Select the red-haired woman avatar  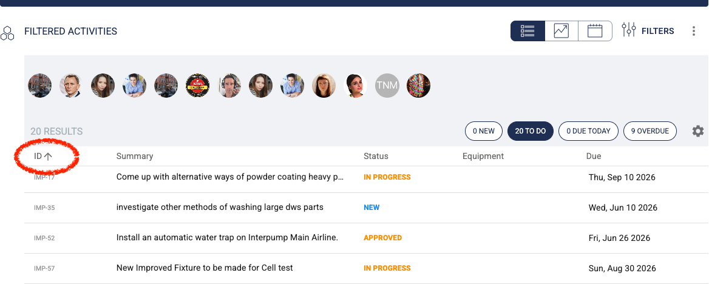coord(324,86)
